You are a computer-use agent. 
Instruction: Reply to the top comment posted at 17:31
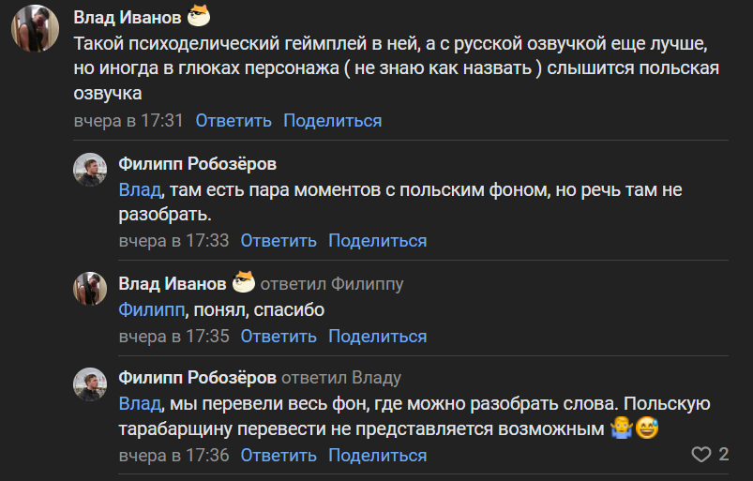[x=233, y=121]
